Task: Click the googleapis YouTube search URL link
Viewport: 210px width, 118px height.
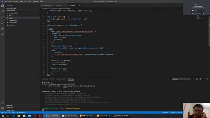Action: click(x=74, y=31)
